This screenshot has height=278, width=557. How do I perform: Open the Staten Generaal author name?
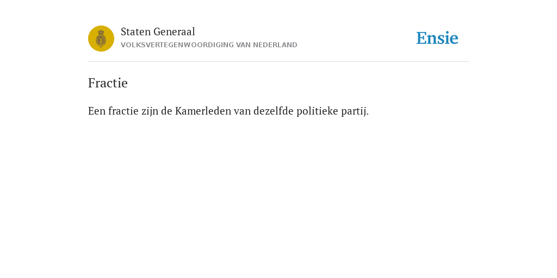(x=158, y=32)
